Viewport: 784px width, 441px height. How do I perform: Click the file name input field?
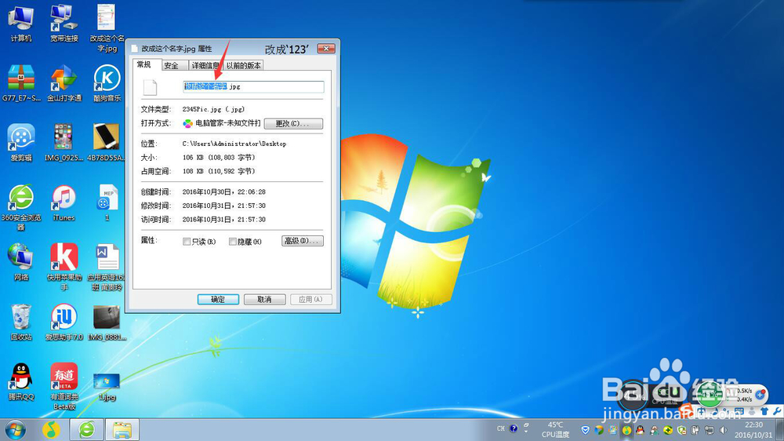253,86
